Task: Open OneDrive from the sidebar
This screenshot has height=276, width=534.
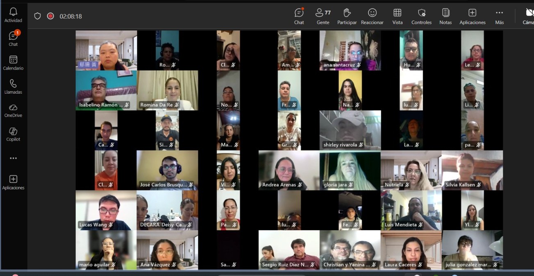Action: [13, 110]
